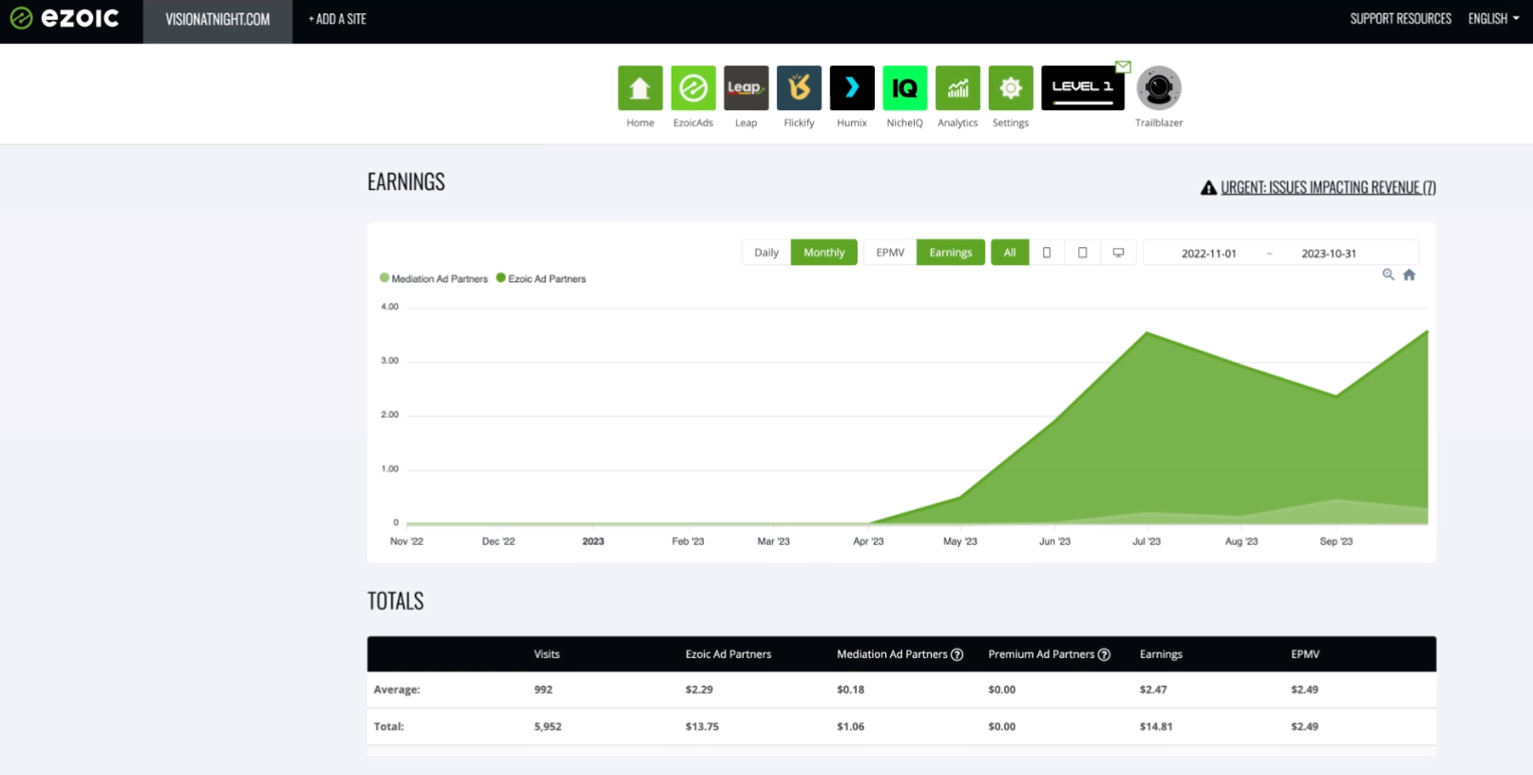Viewport: 1533px width, 775px height.
Task: Toggle Ezoic Ad Partners legend series
Action: pyautogui.click(x=541, y=278)
